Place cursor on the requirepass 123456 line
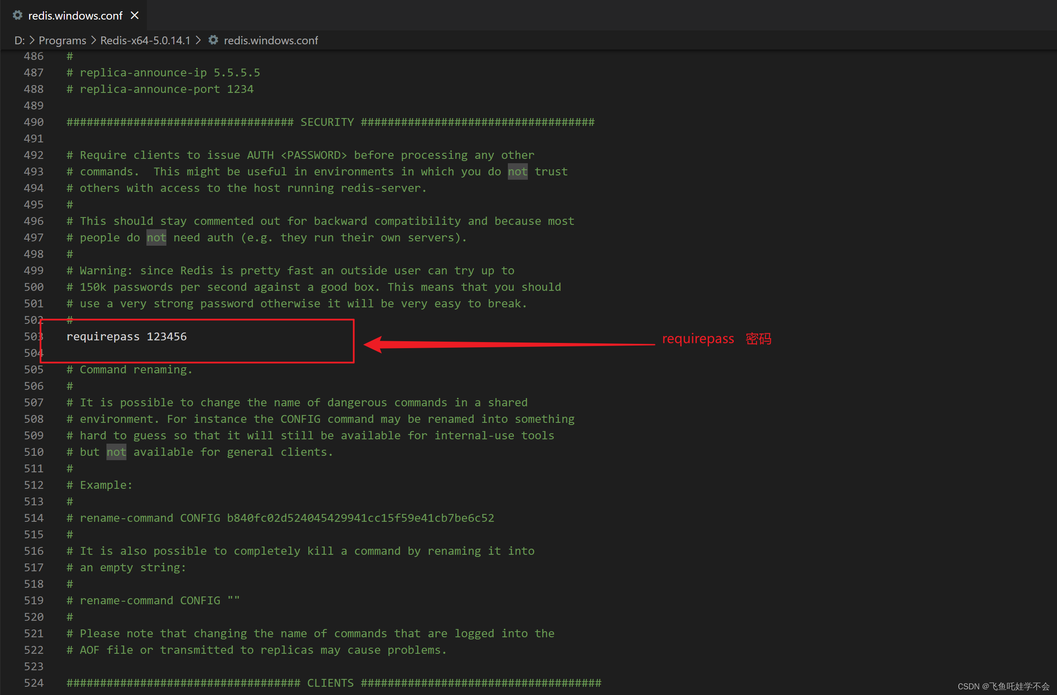Image resolution: width=1057 pixels, height=695 pixels. (x=126, y=336)
